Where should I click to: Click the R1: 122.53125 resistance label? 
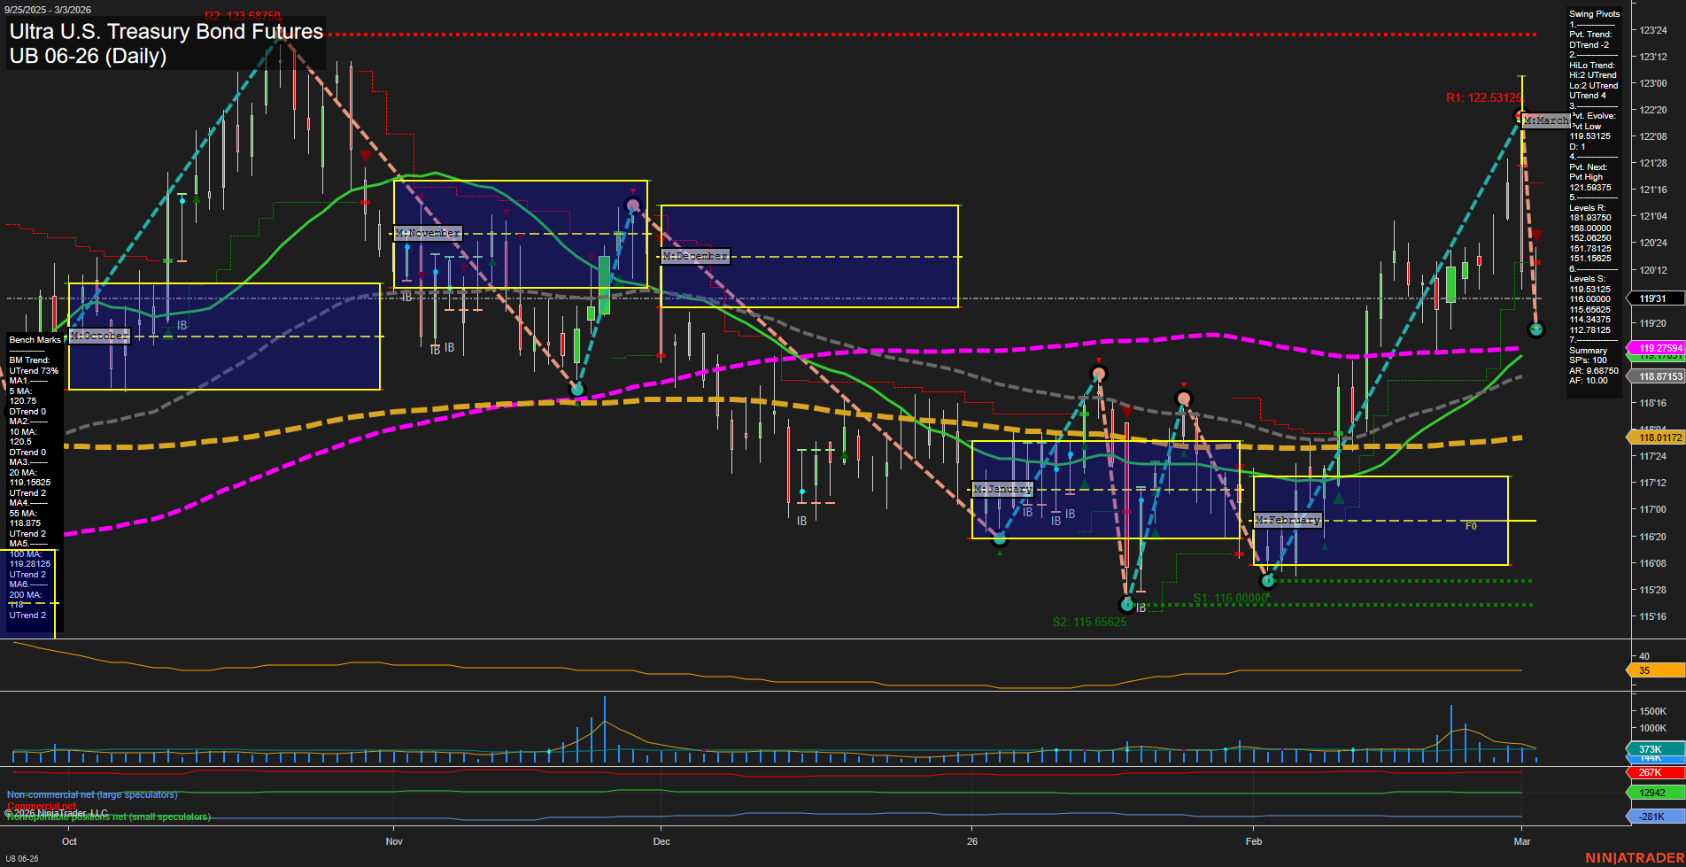point(1483,98)
